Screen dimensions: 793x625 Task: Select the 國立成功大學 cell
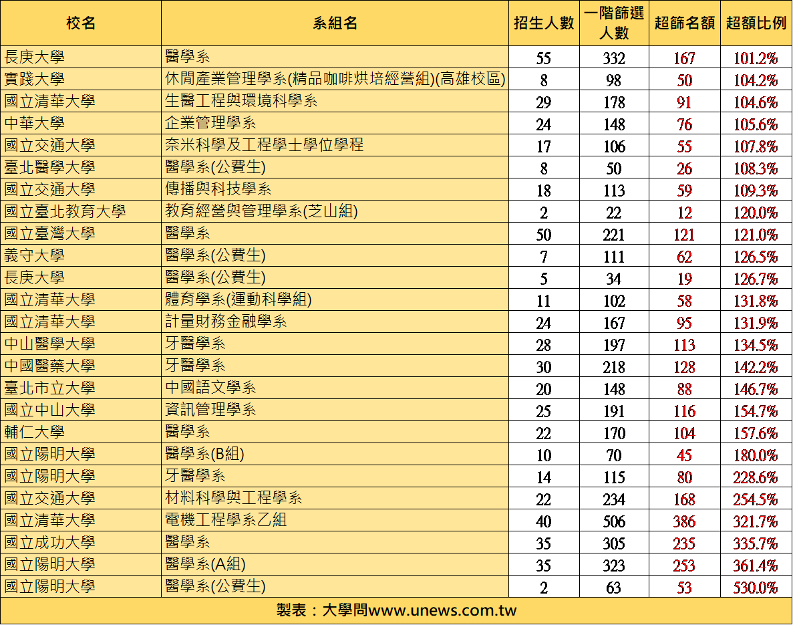[x=81, y=543]
